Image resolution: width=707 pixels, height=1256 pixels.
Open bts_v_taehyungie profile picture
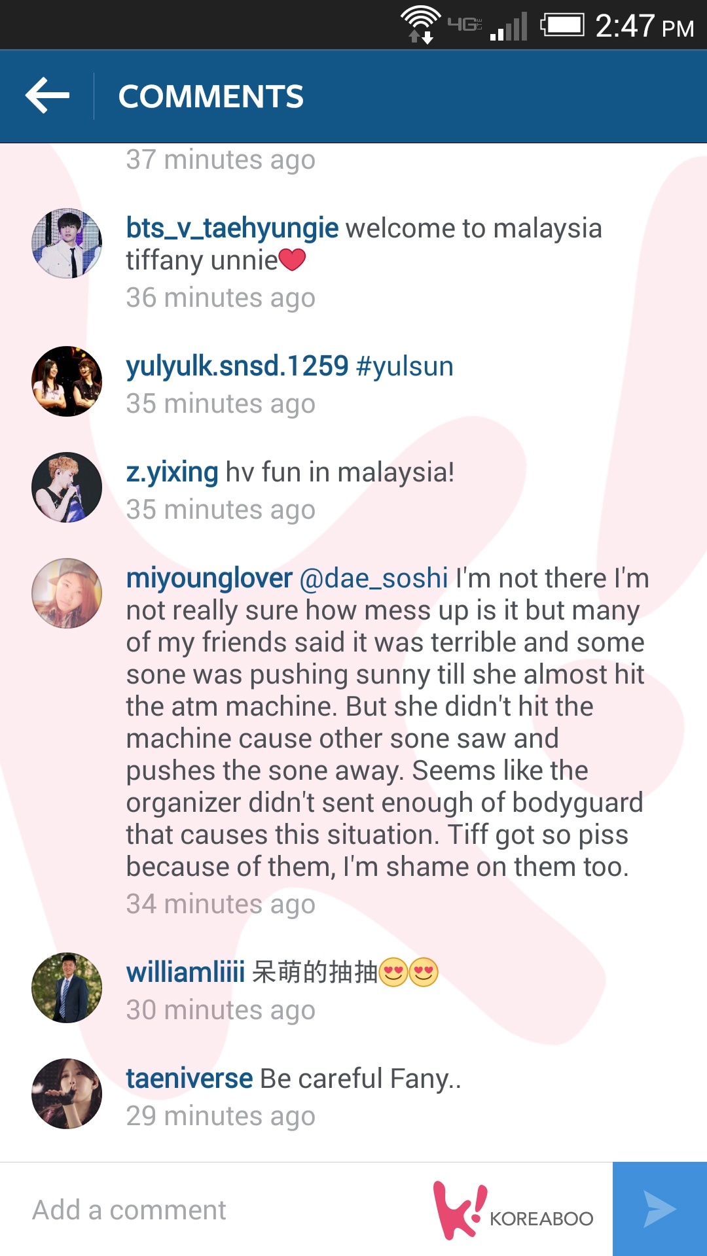(67, 243)
